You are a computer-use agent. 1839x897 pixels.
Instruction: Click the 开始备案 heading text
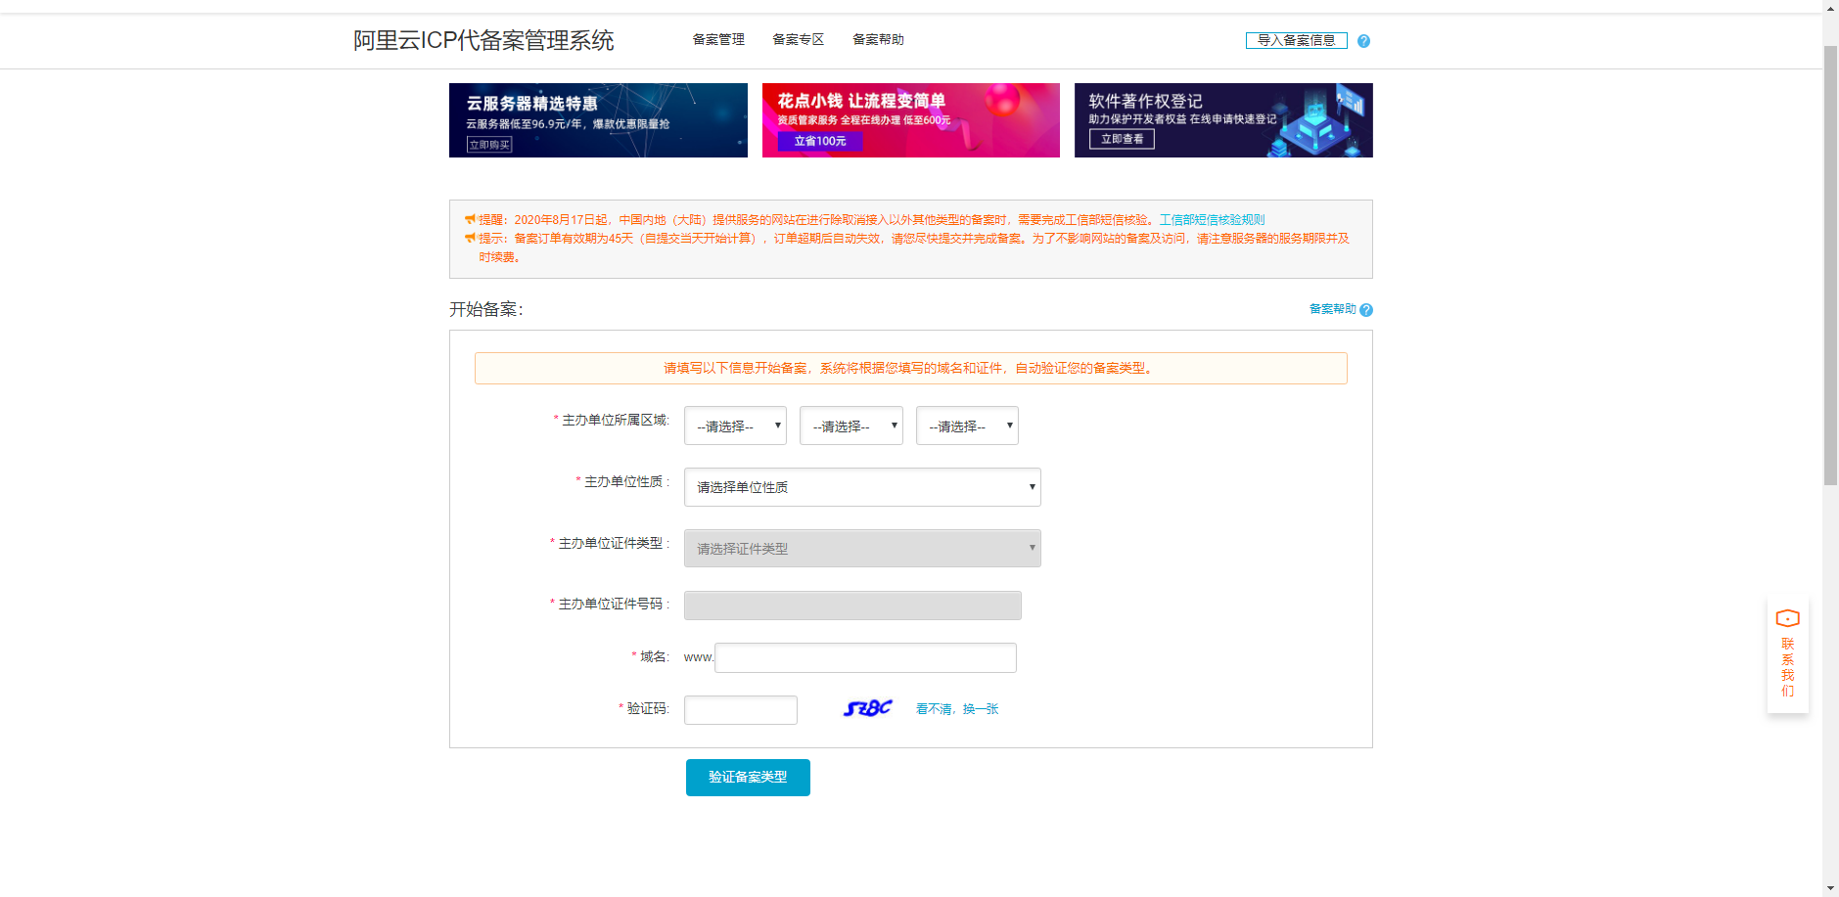coord(485,310)
